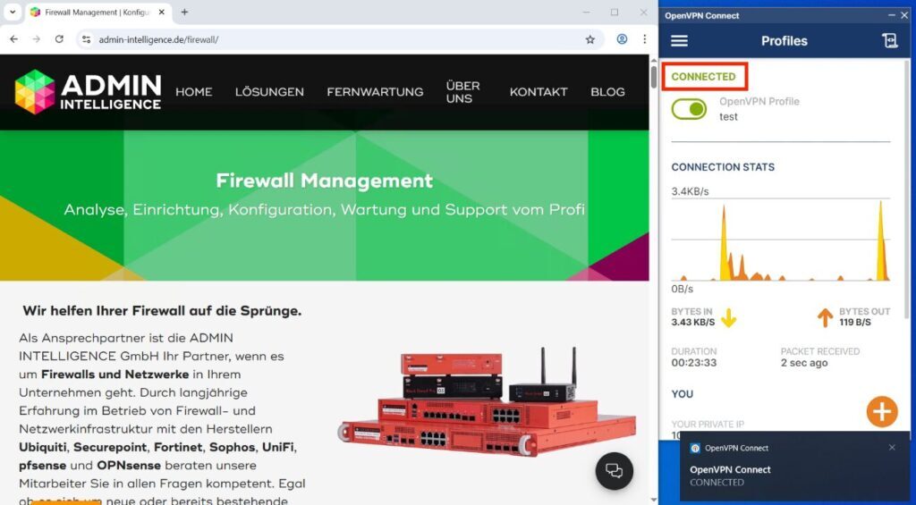Image resolution: width=916 pixels, height=505 pixels.
Task: Open the OpenVPN hamburger menu
Action: tap(679, 41)
